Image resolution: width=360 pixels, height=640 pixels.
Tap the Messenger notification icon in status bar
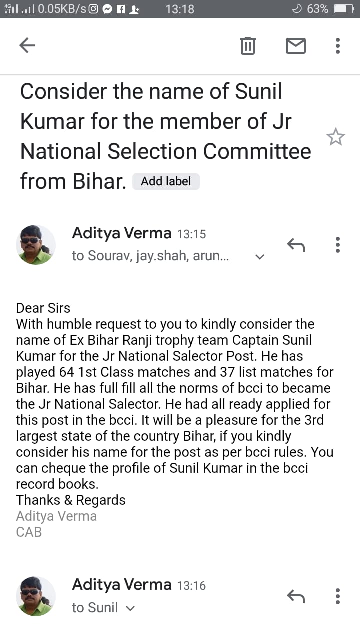(107, 9)
